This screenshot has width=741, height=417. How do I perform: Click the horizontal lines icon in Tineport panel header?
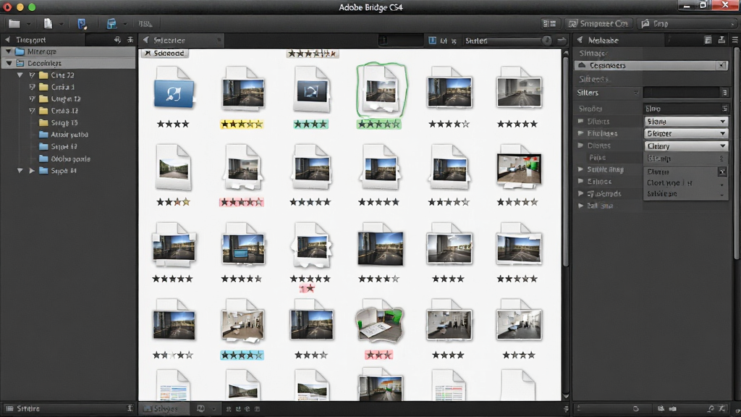pos(130,41)
